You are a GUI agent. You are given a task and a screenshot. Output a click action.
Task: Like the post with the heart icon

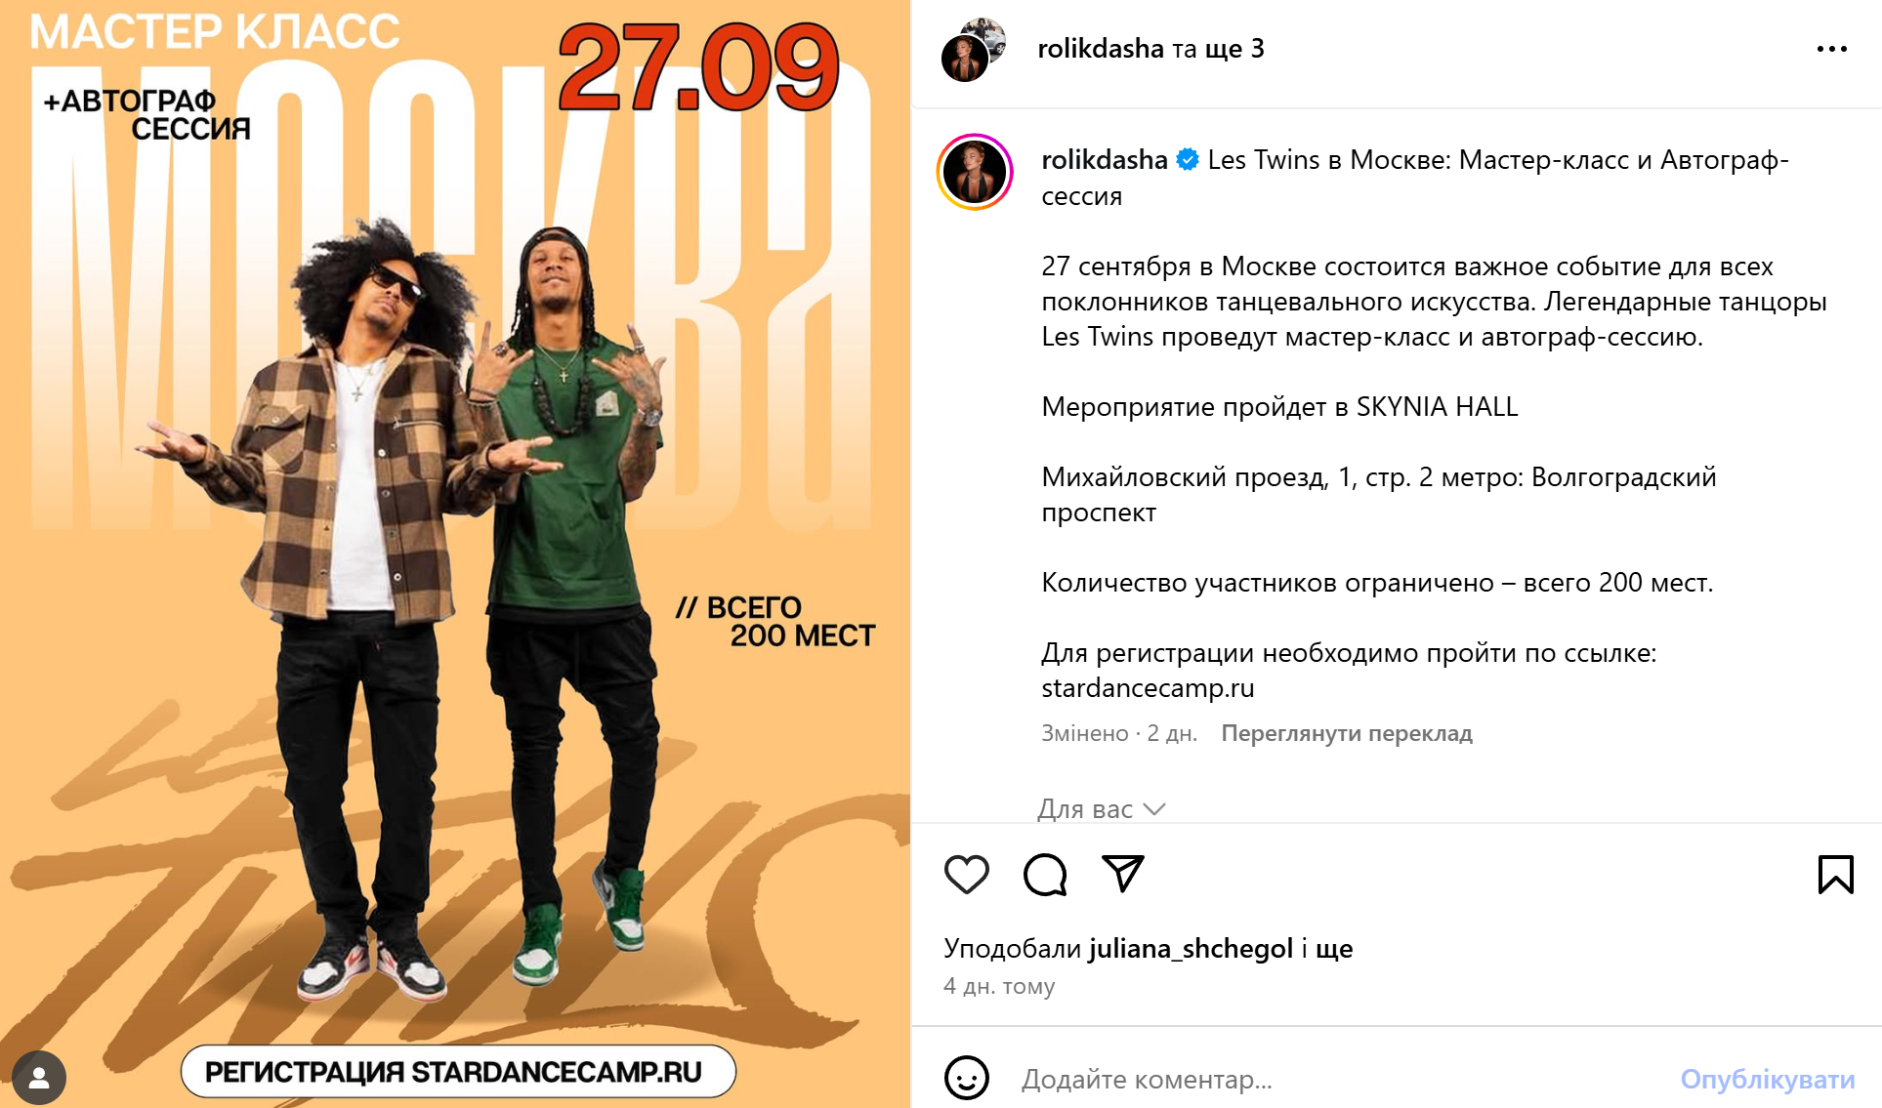pos(967,874)
